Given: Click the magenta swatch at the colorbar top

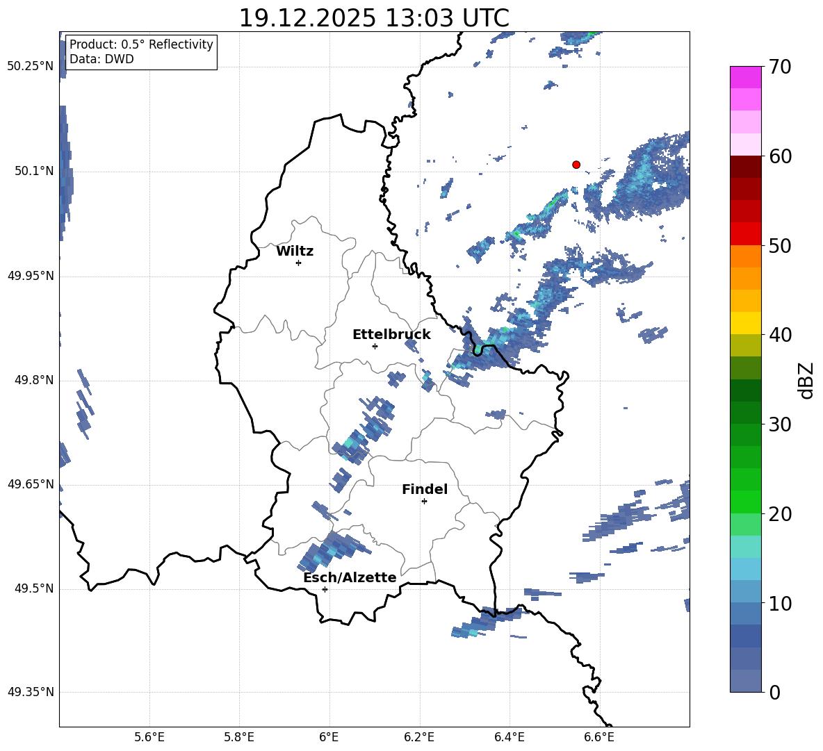Looking at the screenshot, I should coord(745,77).
